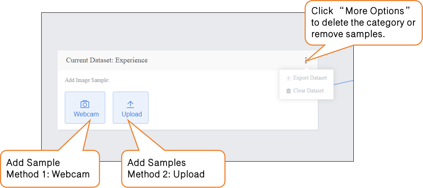
Task: Click the trash icon beside Clear Dataset
Action: 288,91
